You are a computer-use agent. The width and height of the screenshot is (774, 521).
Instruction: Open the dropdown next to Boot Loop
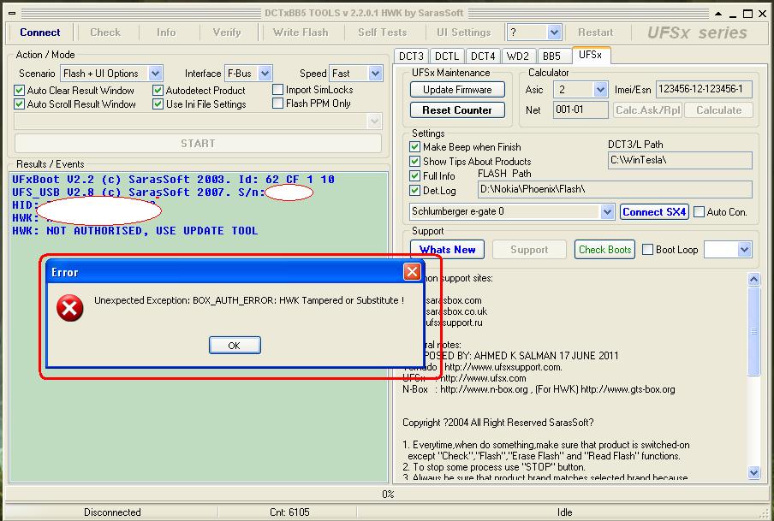point(744,250)
